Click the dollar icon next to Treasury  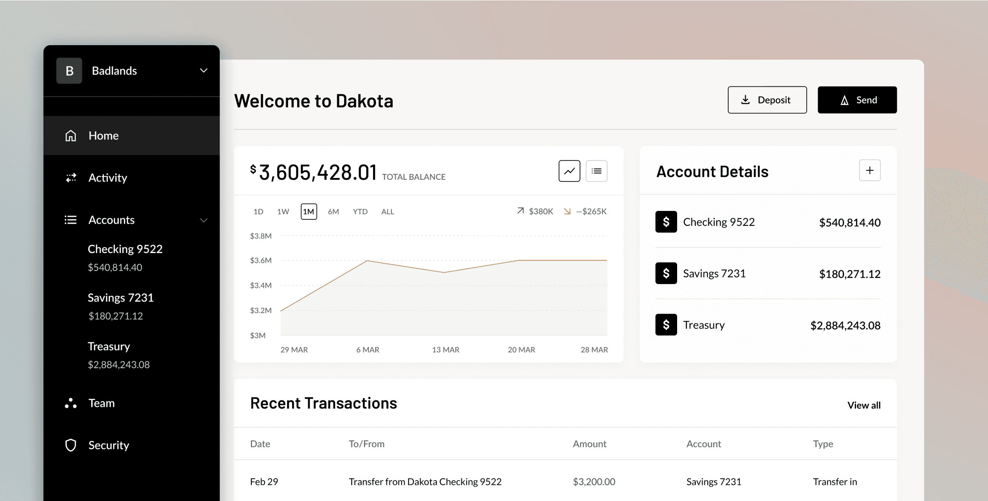(x=666, y=325)
